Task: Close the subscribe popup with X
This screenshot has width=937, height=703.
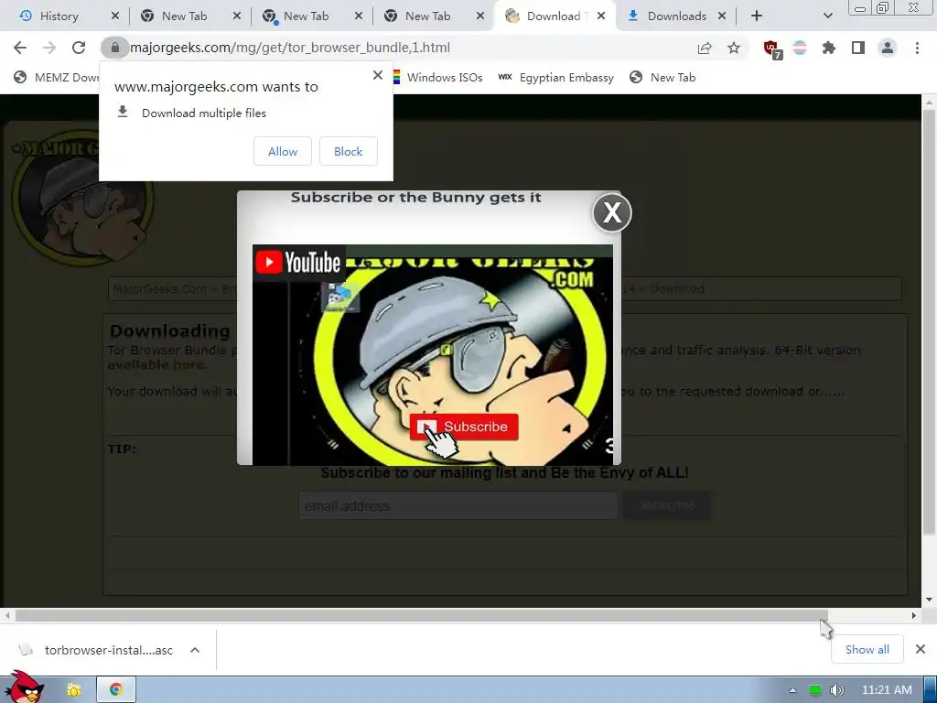Action: pos(612,212)
